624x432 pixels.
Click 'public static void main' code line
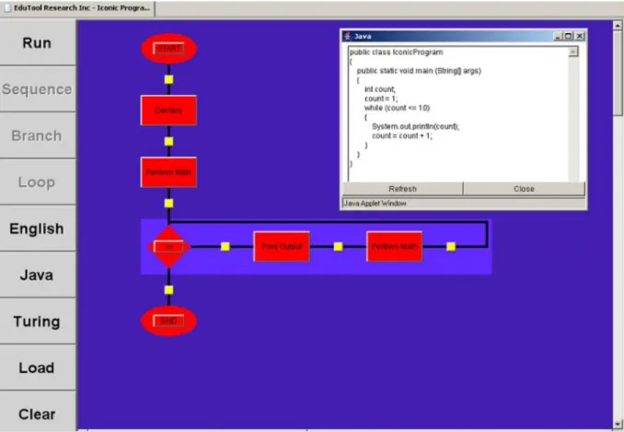[x=419, y=71]
